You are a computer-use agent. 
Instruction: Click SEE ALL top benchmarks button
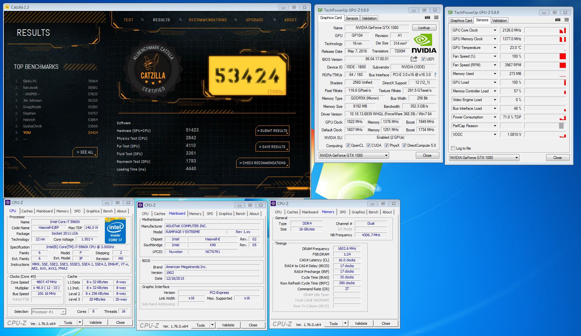click(x=85, y=152)
